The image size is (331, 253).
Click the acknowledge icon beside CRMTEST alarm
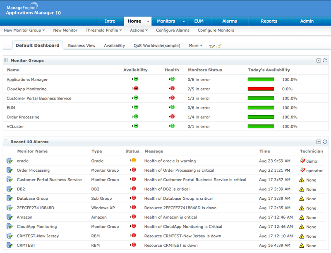coord(10,245)
